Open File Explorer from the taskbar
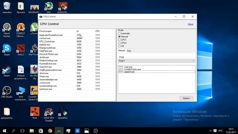The width and height of the screenshot is (238, 134). (32, 131)
